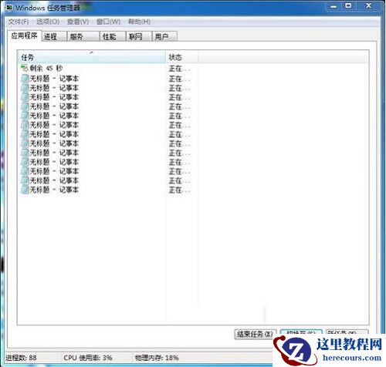Open the 文件(F) menu
Screen dimensions: 386x367
pyautogui.click(x=19, y=22)
